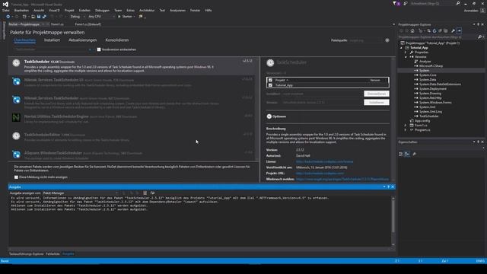
Task: Toggle the Projekt header checkbox
Action: click(x=270, y=80)
